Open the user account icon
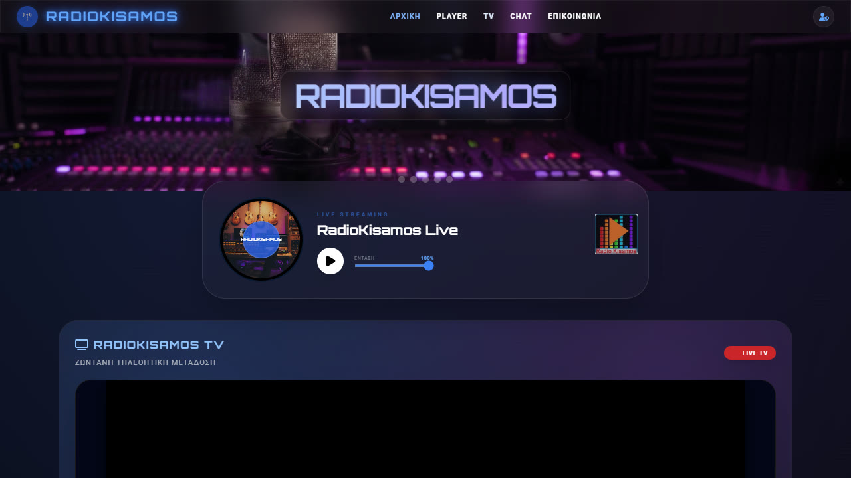The height and width of the screenshot is (478, 851). pos(824,17)
